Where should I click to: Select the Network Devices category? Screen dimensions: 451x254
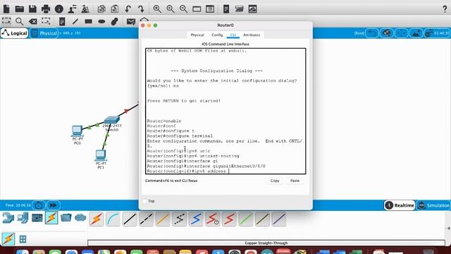pos(8,218)
